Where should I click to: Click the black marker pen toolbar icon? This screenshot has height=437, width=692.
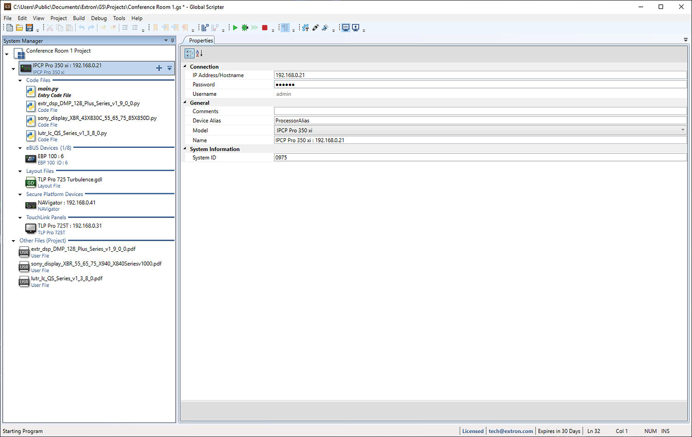[316, 28]
